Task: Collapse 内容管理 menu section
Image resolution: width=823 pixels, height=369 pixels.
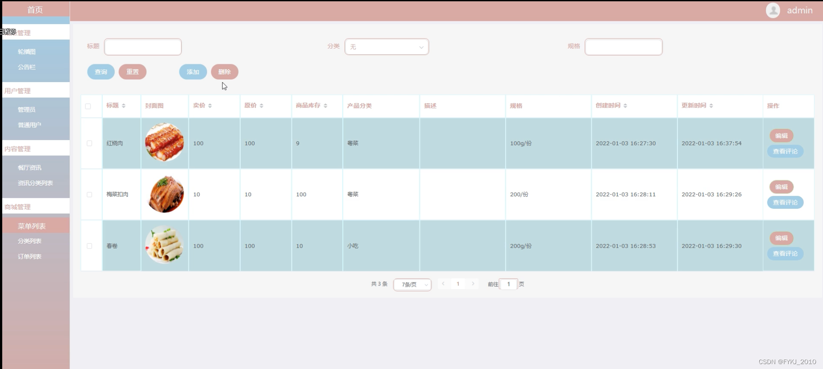Action: [36, 149]
